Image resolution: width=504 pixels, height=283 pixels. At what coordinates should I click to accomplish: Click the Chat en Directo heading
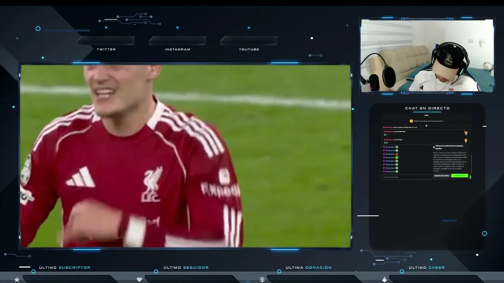[x=427, y=108]
